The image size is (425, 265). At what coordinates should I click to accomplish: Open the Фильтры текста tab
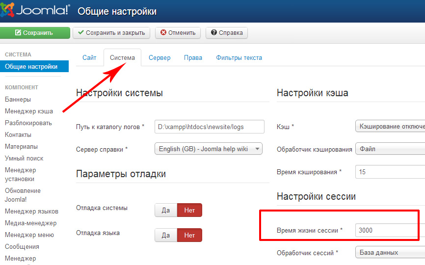[239, 57]
